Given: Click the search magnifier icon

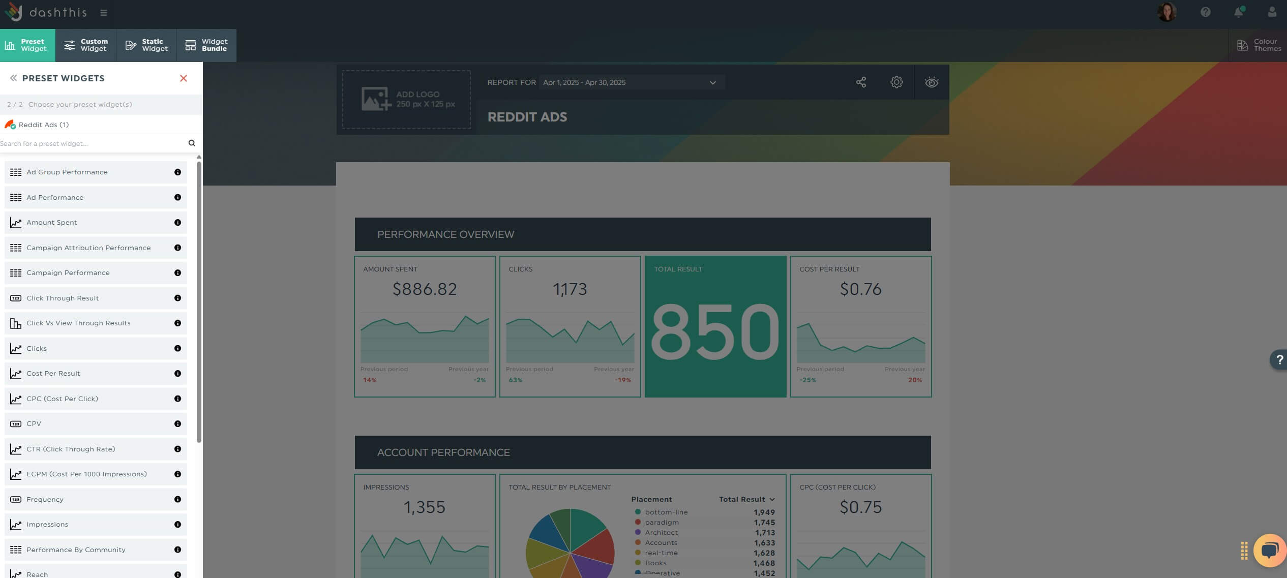Looking at the screenshot, I should click(192, 143).
